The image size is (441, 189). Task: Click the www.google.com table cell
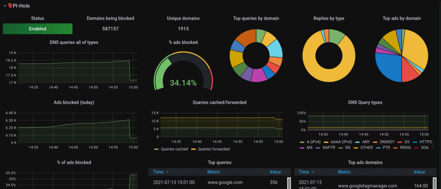(x=225, y=182)
